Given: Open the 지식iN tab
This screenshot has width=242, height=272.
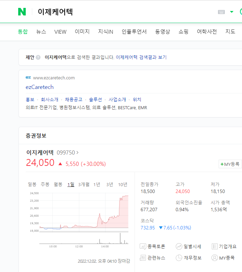Looking at the screenshot, I should (106, 32).
